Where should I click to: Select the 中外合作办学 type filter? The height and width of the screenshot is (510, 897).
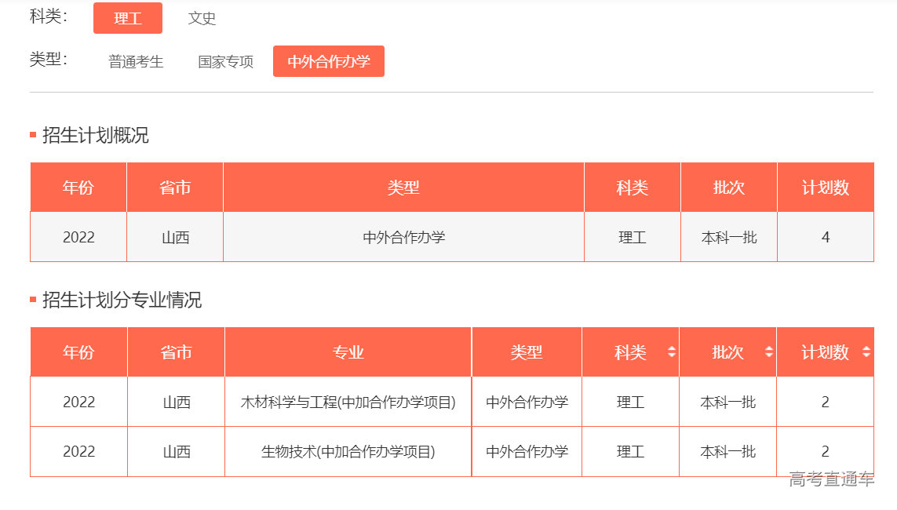click(328, 61)
